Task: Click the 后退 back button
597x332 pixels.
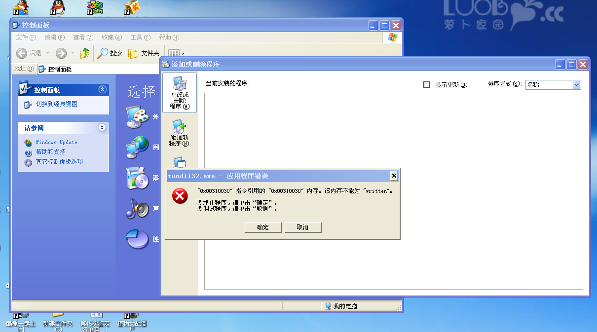Action: pos(29,53)
